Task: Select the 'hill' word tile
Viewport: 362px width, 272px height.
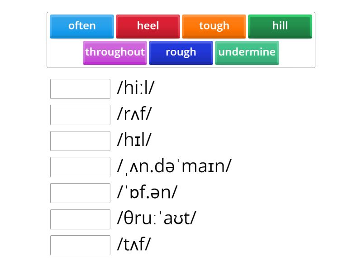Action: pyautogui.click(x=280, y=26)
